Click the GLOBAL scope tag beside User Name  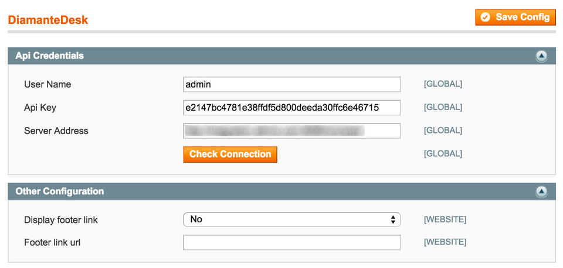(x=443, y=84)
